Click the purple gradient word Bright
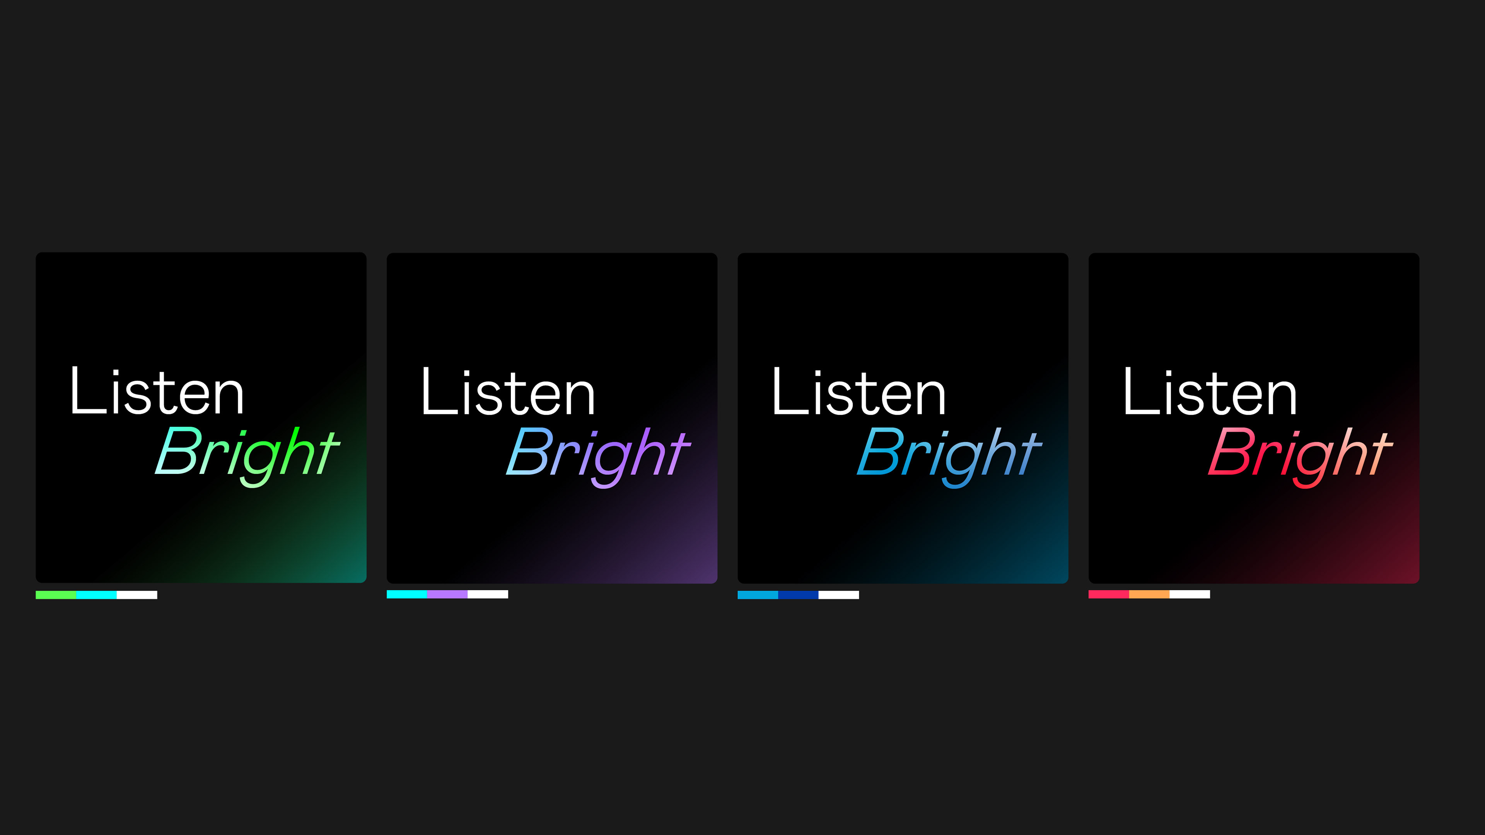The image size is (1485, 835). click(x=598, y=457)
